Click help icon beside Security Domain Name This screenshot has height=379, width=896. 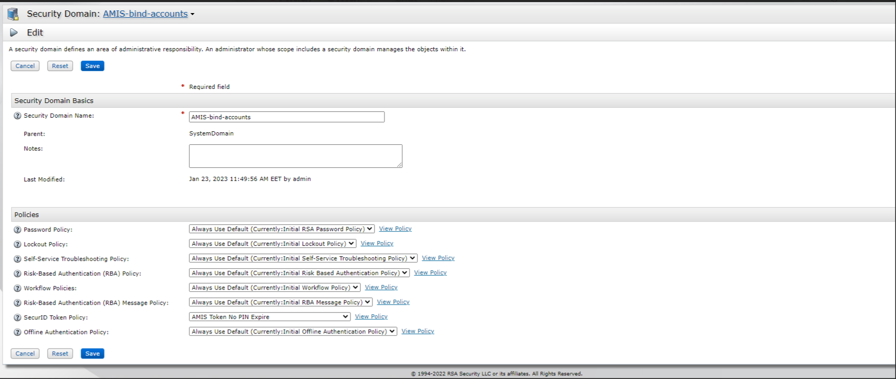pos(17,116)
